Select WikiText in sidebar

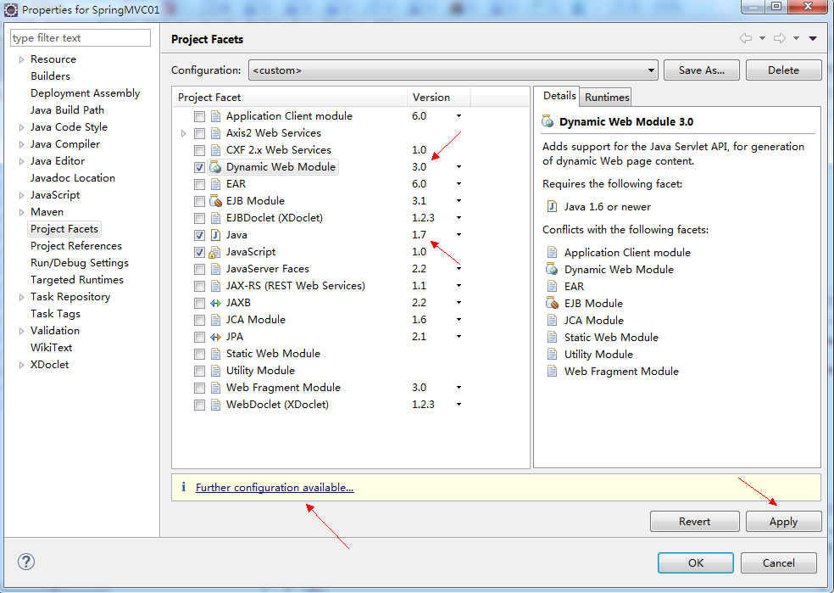[51, 348]
